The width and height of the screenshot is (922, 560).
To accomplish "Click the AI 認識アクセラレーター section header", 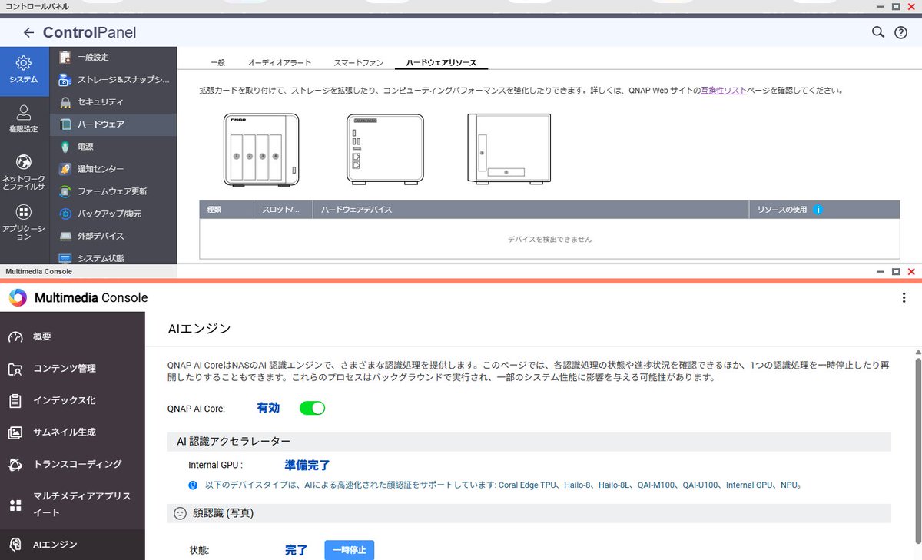I will coord(529,442).
